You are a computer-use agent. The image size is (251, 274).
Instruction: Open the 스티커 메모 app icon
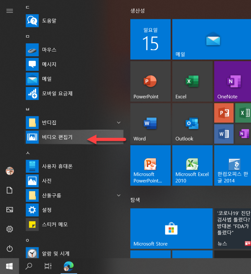point(32,224)
